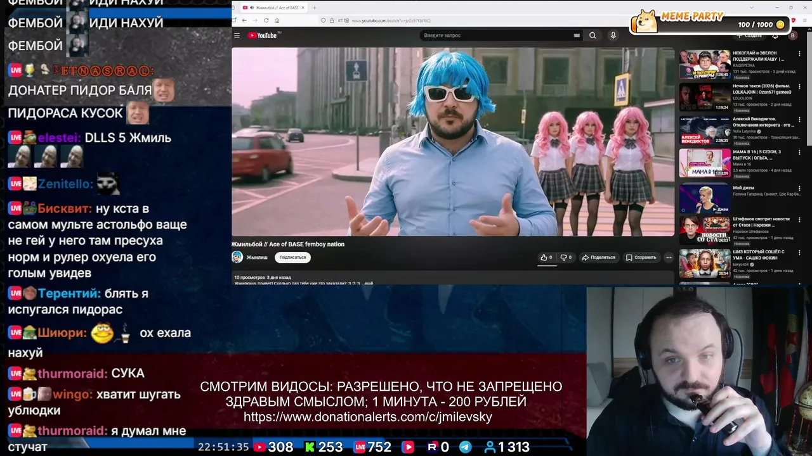Open 'Штефанов смотрит новости' thumbnail
Screen dimensions: 812x456
coord(705,231)
